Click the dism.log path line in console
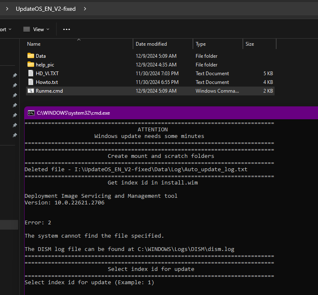 pos(129,249)
